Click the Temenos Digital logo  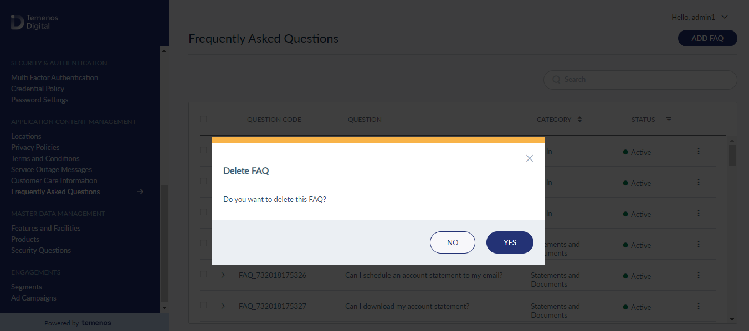pyautogui.click(x=34, y=22)
